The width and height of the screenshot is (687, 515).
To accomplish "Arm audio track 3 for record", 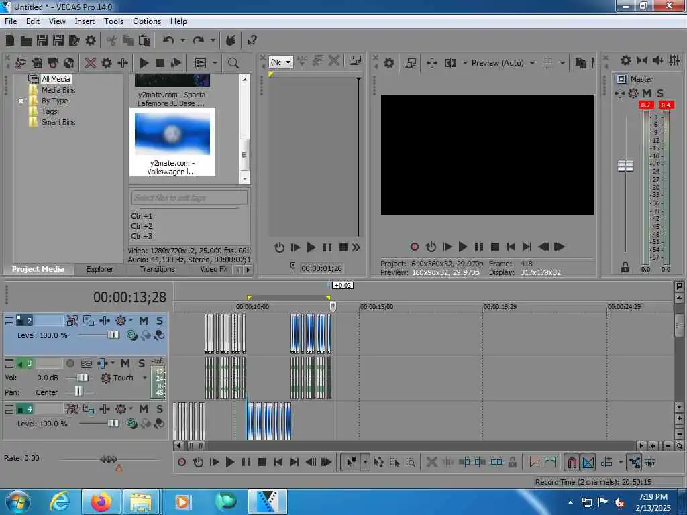I will (x=70, y=363).
